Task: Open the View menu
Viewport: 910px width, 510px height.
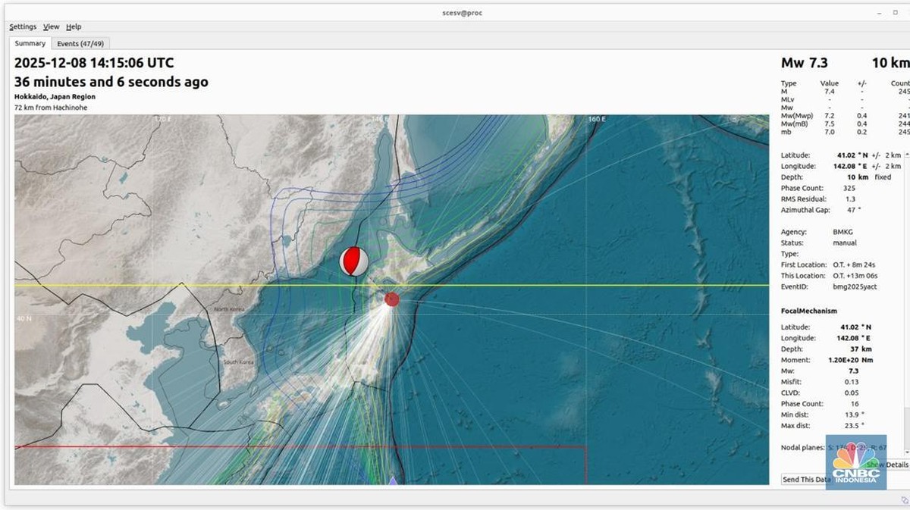Action: [x=51, y=26]
